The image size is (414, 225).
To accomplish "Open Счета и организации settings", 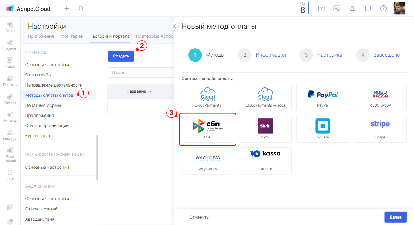I will 47,125.
